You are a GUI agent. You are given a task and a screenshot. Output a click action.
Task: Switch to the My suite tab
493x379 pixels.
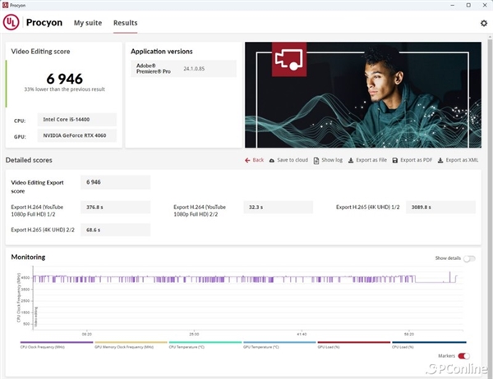(87, 23)
